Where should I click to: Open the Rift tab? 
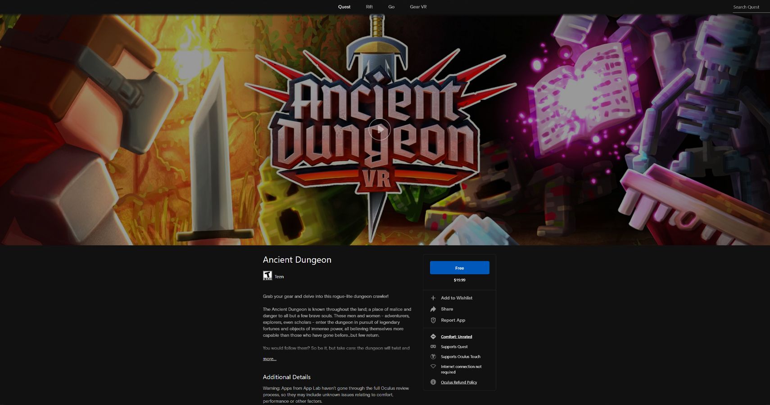coord(369,7)
